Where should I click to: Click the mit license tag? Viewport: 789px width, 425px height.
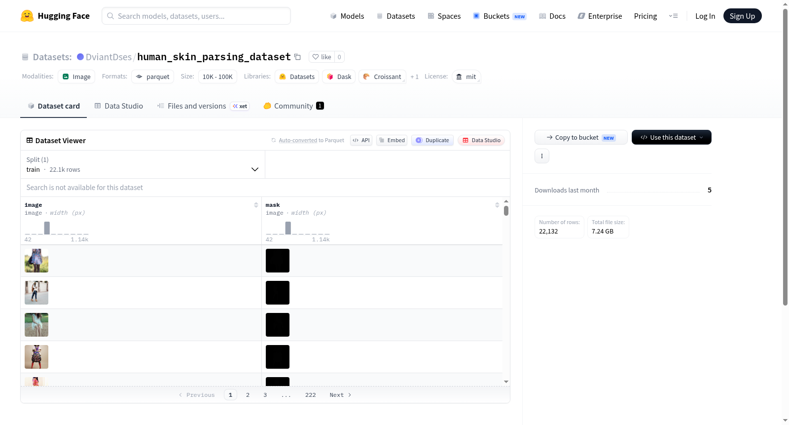click(x=466, y=77)
